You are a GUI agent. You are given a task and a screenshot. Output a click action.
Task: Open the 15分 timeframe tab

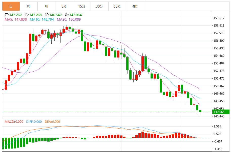tap(82, 6)
